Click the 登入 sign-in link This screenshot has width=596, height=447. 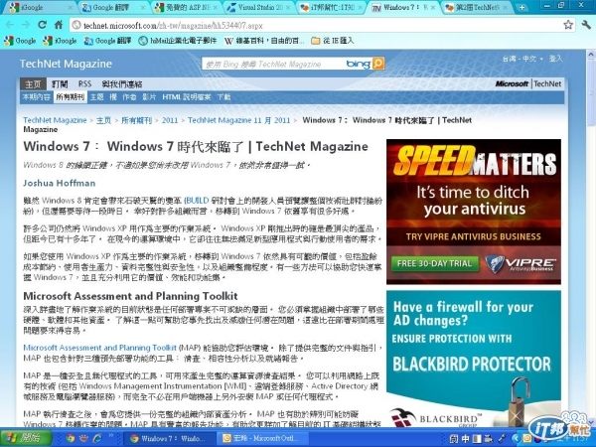tap(555, 59)
